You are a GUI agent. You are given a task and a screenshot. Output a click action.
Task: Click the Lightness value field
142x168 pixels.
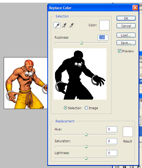tap(112, 153)
